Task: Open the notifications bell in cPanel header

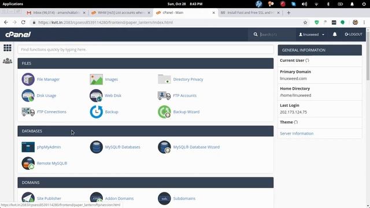Action: (x=335, y=35)
